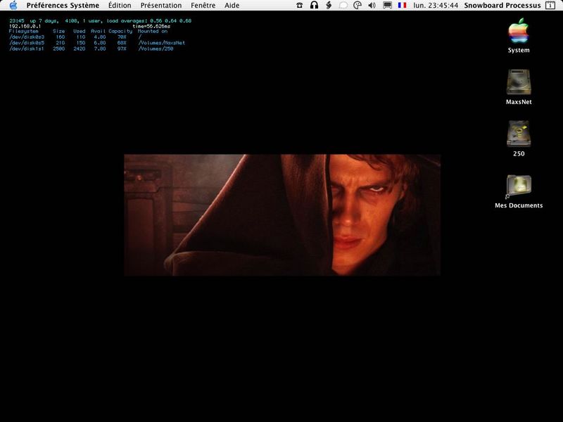This screenshot has height=422, width=563.
Task: Open the display monitor menu
Action: [x=388, y=6]
